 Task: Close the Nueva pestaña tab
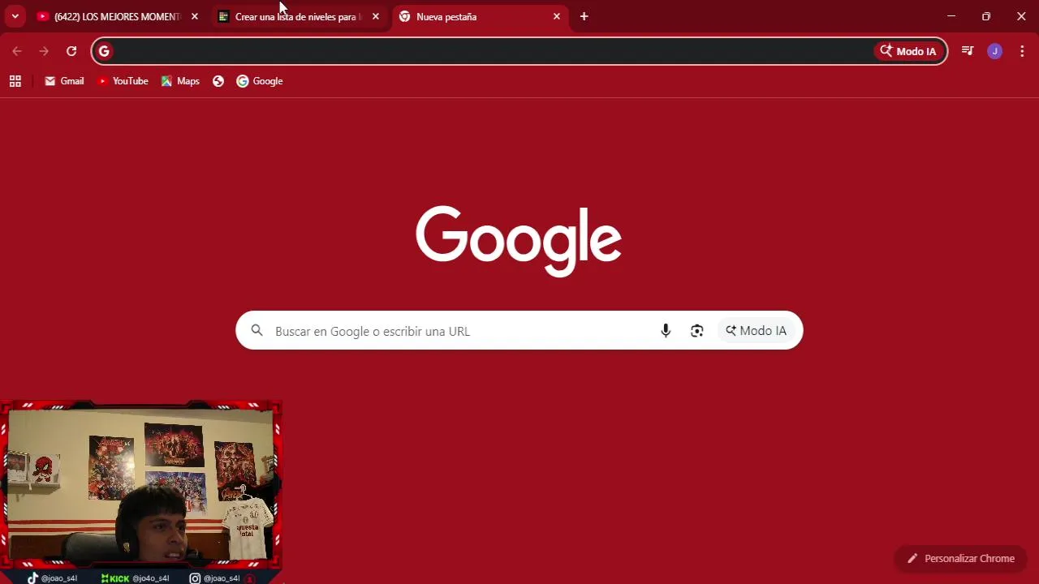point(557,16)
